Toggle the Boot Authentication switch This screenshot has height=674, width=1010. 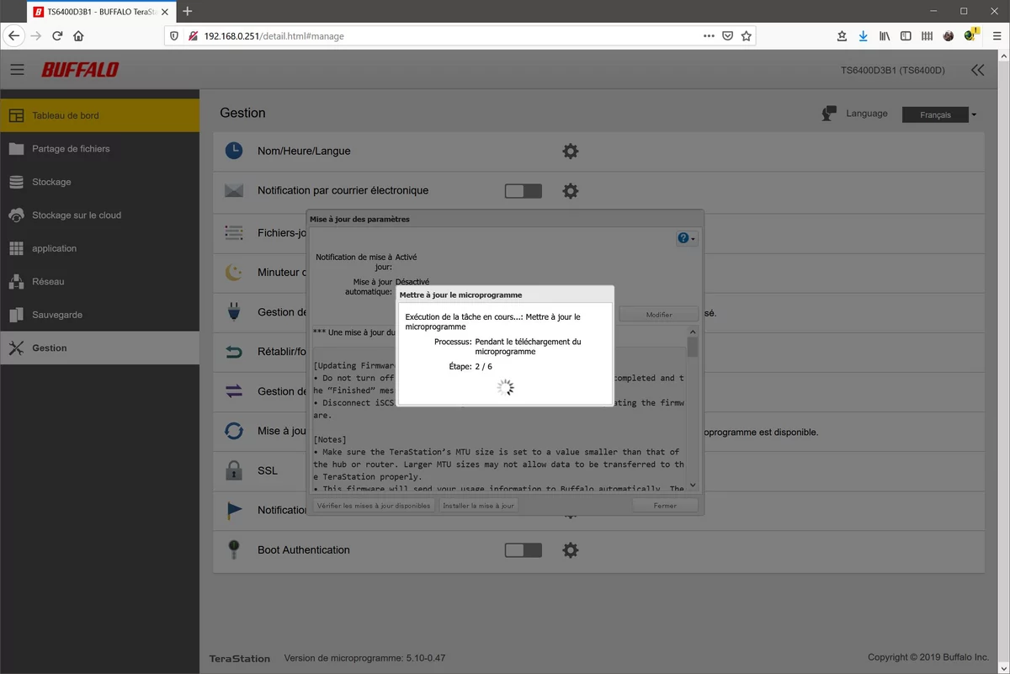pyautogui.click(x=524, y=550)
